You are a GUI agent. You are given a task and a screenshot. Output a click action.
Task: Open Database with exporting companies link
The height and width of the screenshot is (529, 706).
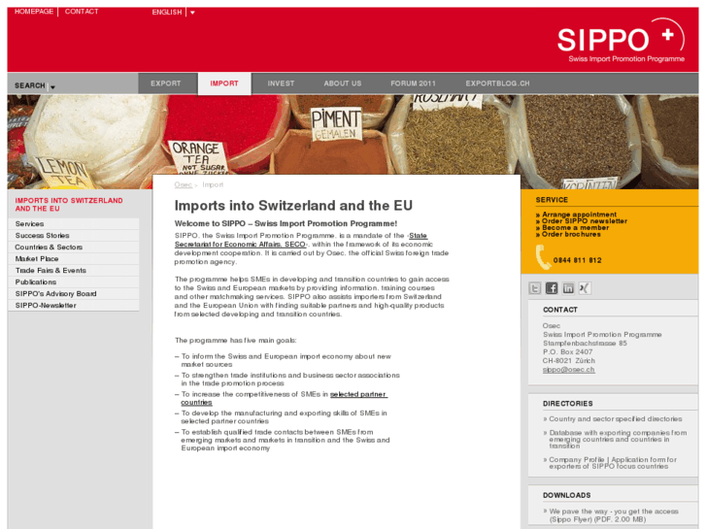pos(618,440)
